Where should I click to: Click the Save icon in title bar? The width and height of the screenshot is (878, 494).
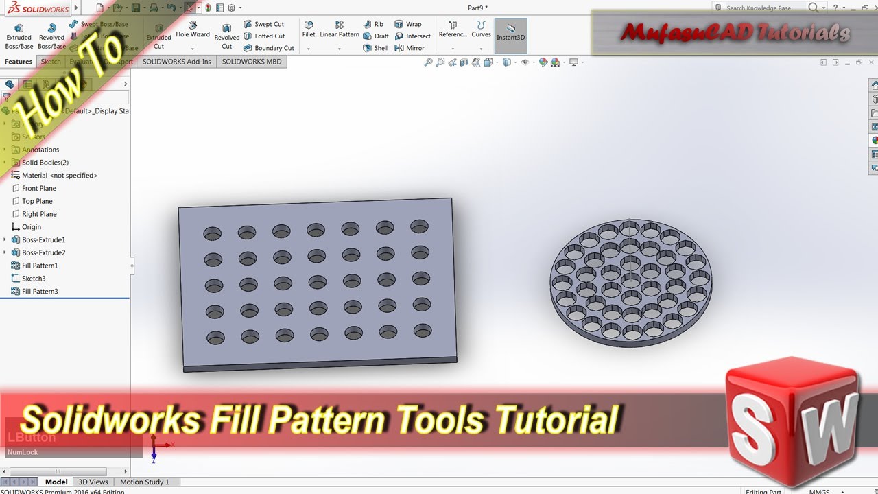[136, 8]
